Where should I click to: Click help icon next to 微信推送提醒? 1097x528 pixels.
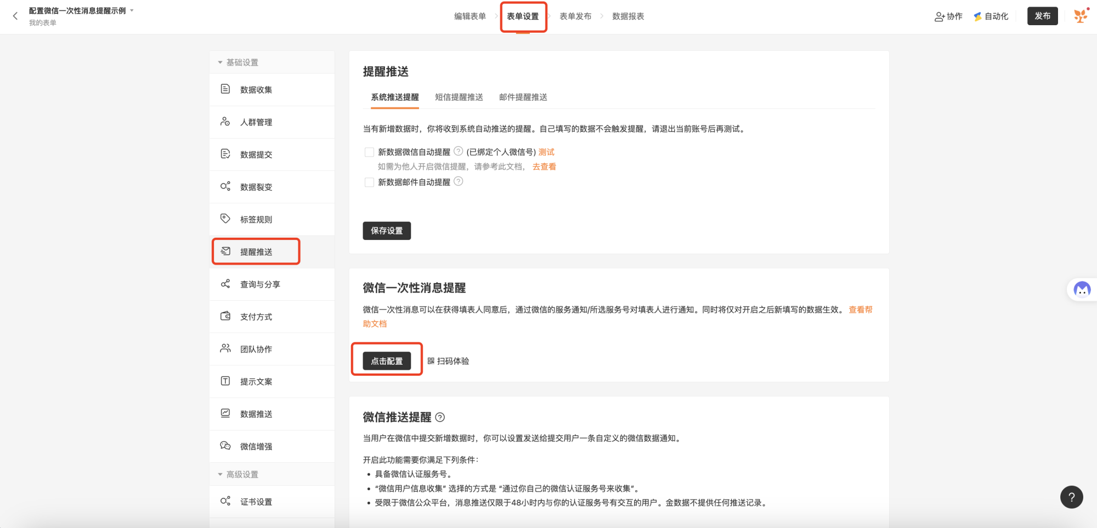pyautogui.click(x=440, y=417)
